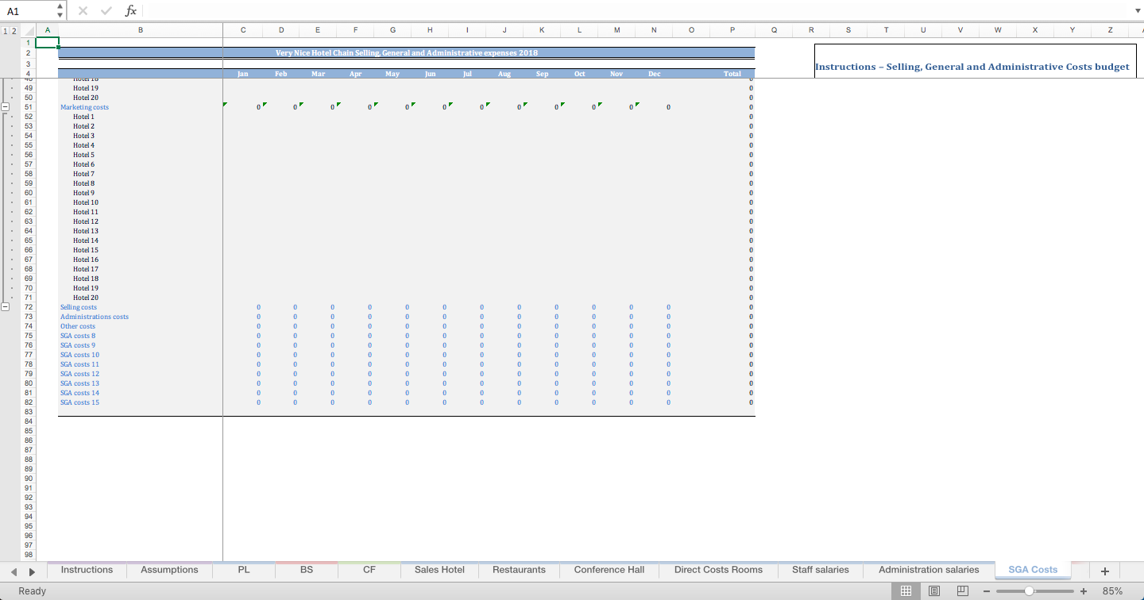Select row 72 header

click(29, 307)
